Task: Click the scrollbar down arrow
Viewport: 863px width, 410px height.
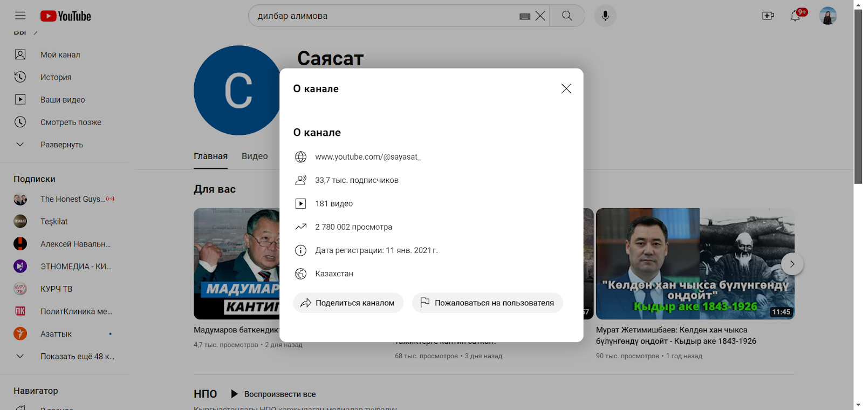Action: pyautogui.click(x=858, y=405)
